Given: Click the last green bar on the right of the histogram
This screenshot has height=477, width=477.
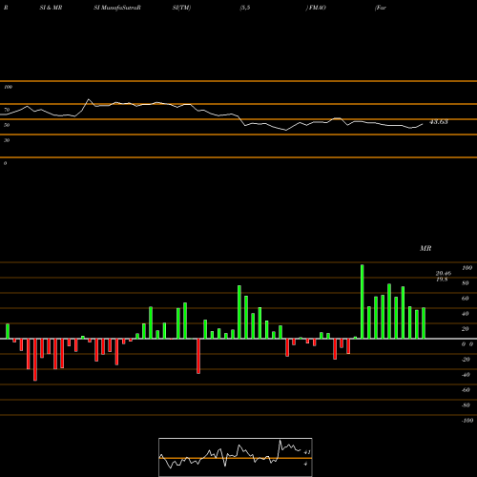Looking at the screenshot, I should 424,323.
